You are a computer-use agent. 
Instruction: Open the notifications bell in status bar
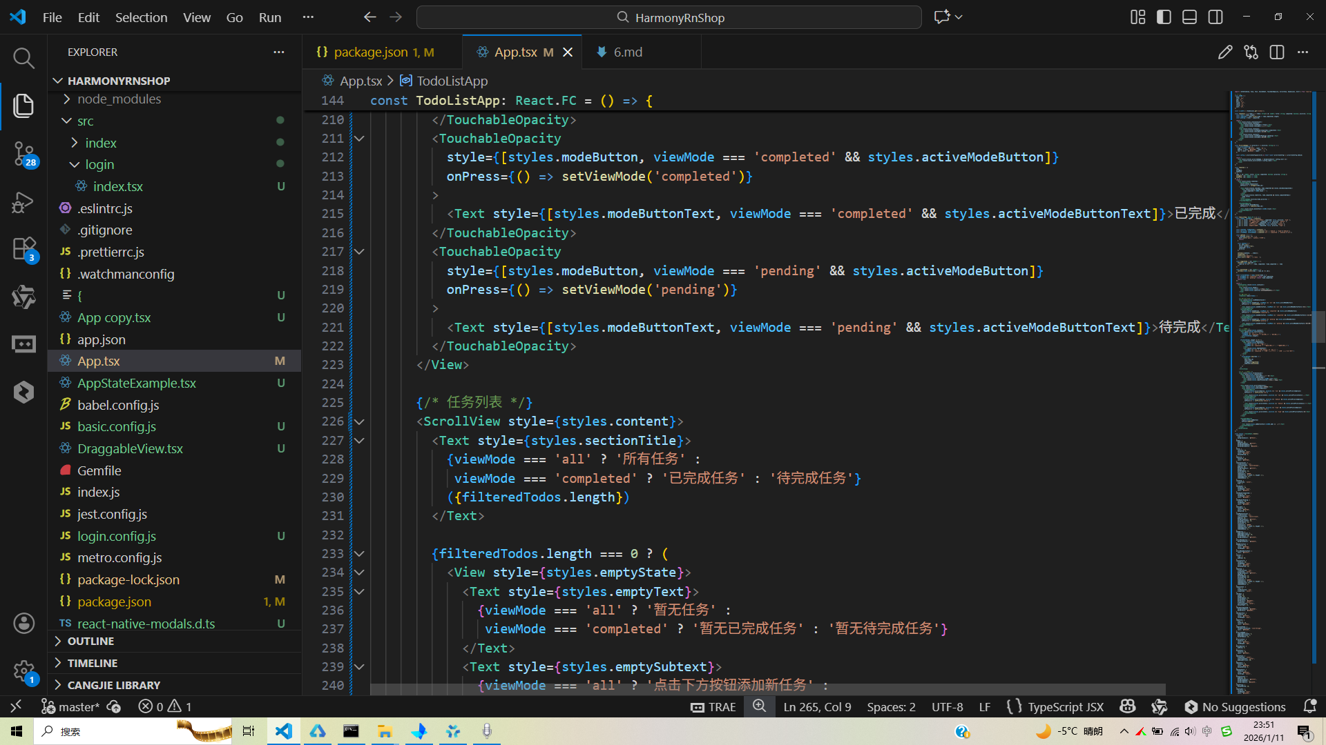pos(1309,706)
